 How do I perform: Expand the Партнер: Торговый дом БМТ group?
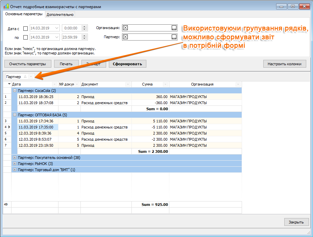click(15, 170)
